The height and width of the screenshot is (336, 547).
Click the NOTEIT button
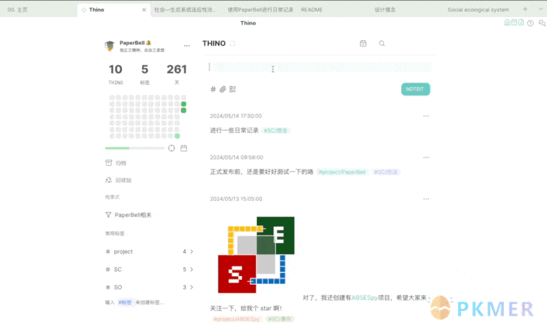pos(415,89)
